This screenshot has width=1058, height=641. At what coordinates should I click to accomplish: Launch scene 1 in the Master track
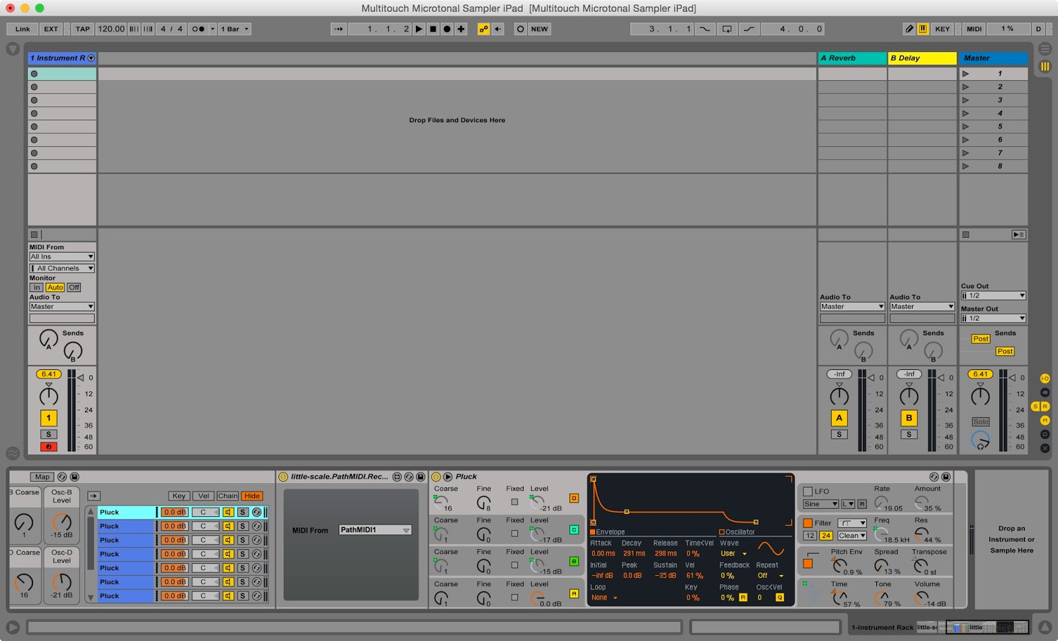click(x=965, y=74)
